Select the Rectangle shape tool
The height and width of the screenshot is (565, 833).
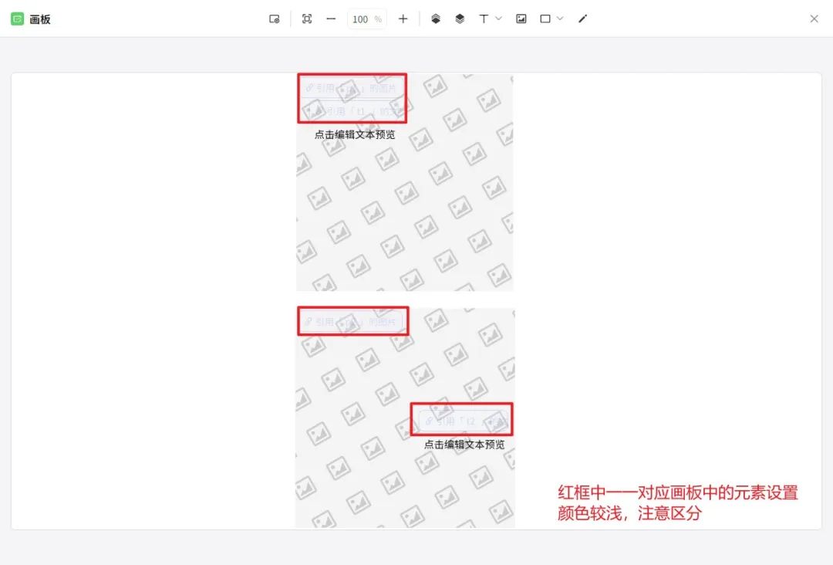tap(545, 19)
